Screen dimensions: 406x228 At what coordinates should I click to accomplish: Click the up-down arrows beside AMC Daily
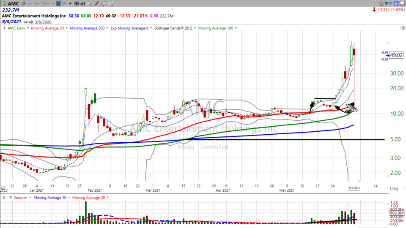point(4,28)
